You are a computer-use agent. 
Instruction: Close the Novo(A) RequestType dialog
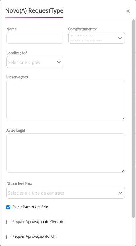128,11
